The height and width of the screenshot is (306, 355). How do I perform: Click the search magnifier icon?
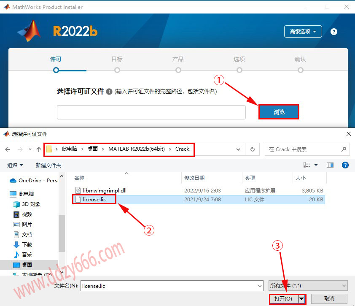[344, 149]
